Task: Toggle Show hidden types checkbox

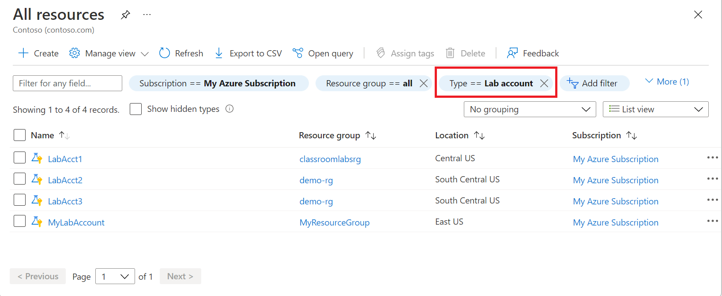Action: click(136, 109)
